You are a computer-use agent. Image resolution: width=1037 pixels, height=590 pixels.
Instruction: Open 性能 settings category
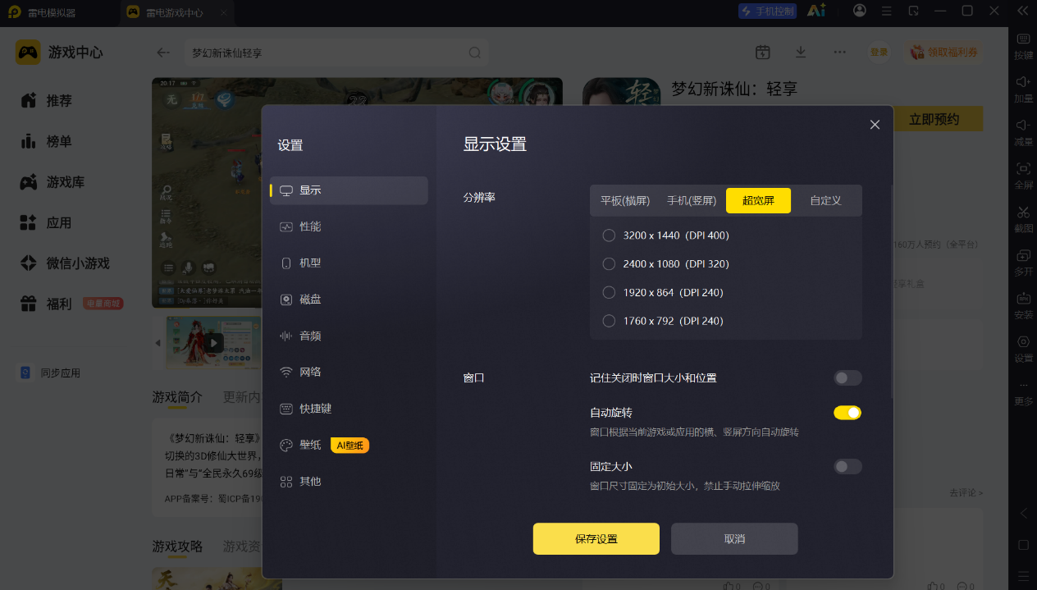pyautogui.click(x=349, y=226)
